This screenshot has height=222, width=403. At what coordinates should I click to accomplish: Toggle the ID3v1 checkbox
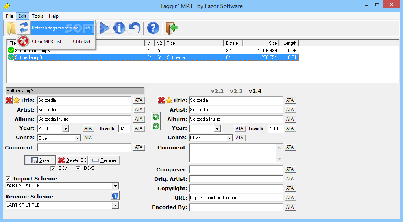pos(53,168)
